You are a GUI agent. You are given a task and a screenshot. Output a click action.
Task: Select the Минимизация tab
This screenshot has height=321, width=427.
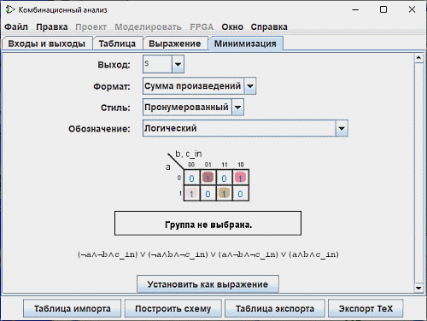click(x=245, y=44)
